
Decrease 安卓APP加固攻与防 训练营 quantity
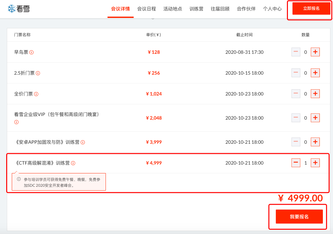(296, 142)
